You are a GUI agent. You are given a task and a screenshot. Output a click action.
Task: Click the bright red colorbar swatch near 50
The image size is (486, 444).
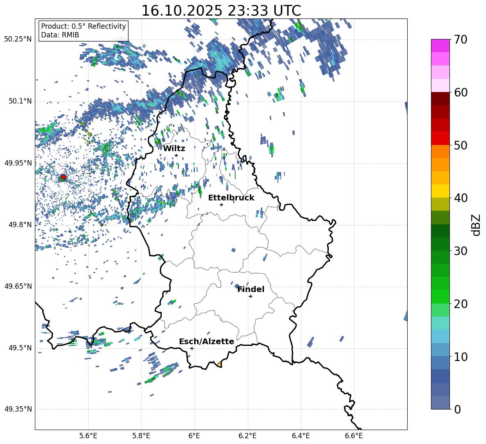[440, 138]
